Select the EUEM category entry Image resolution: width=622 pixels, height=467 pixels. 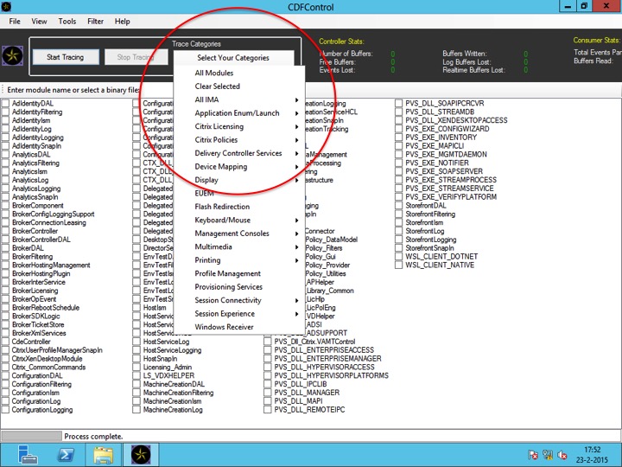point(239,194)
